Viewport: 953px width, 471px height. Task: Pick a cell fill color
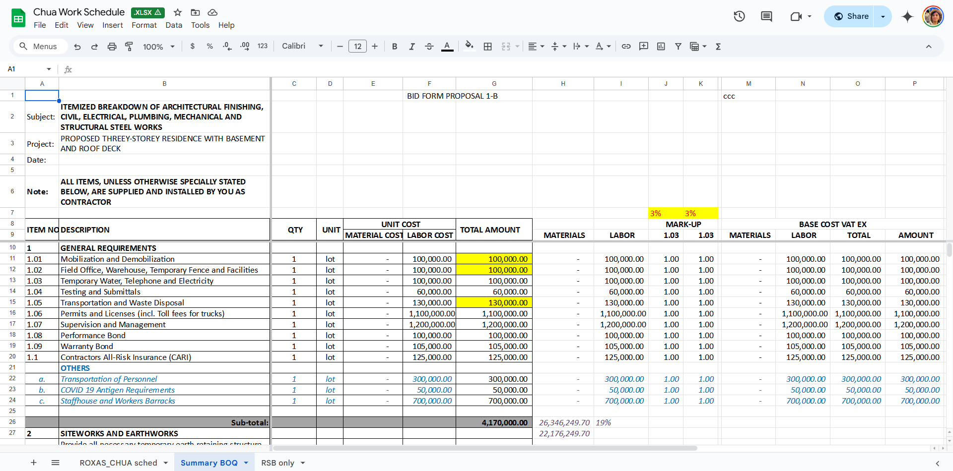pyautogui.click(x=469, y=46)
